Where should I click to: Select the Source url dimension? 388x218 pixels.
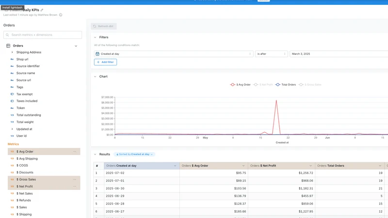[x=23, y=80]
